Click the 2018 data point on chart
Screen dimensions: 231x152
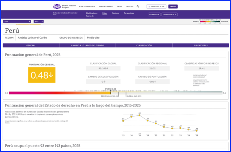[x=139, y=117]
